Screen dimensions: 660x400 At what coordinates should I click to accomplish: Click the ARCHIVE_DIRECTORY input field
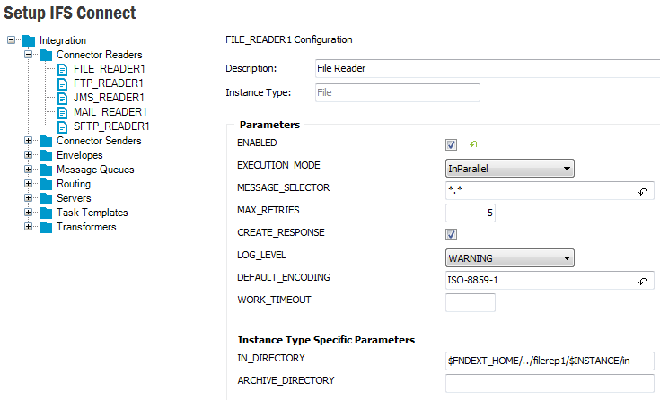[x=550, y=383]
